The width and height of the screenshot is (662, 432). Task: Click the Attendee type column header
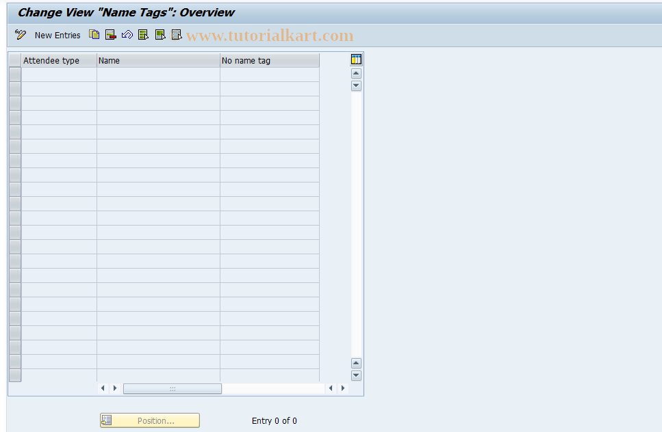[59, 61]
